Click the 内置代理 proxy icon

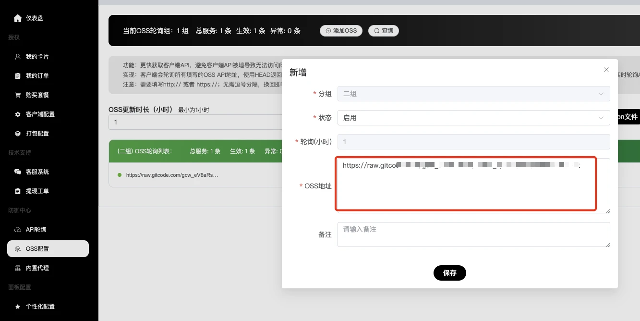(16, 268)
